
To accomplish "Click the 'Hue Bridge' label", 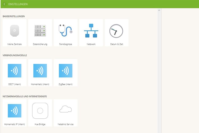I will [x=40, y=124].
